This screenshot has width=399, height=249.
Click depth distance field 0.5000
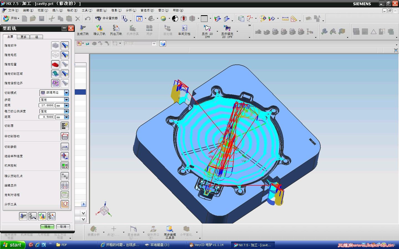pyautogui.click(x=47, y=117)
